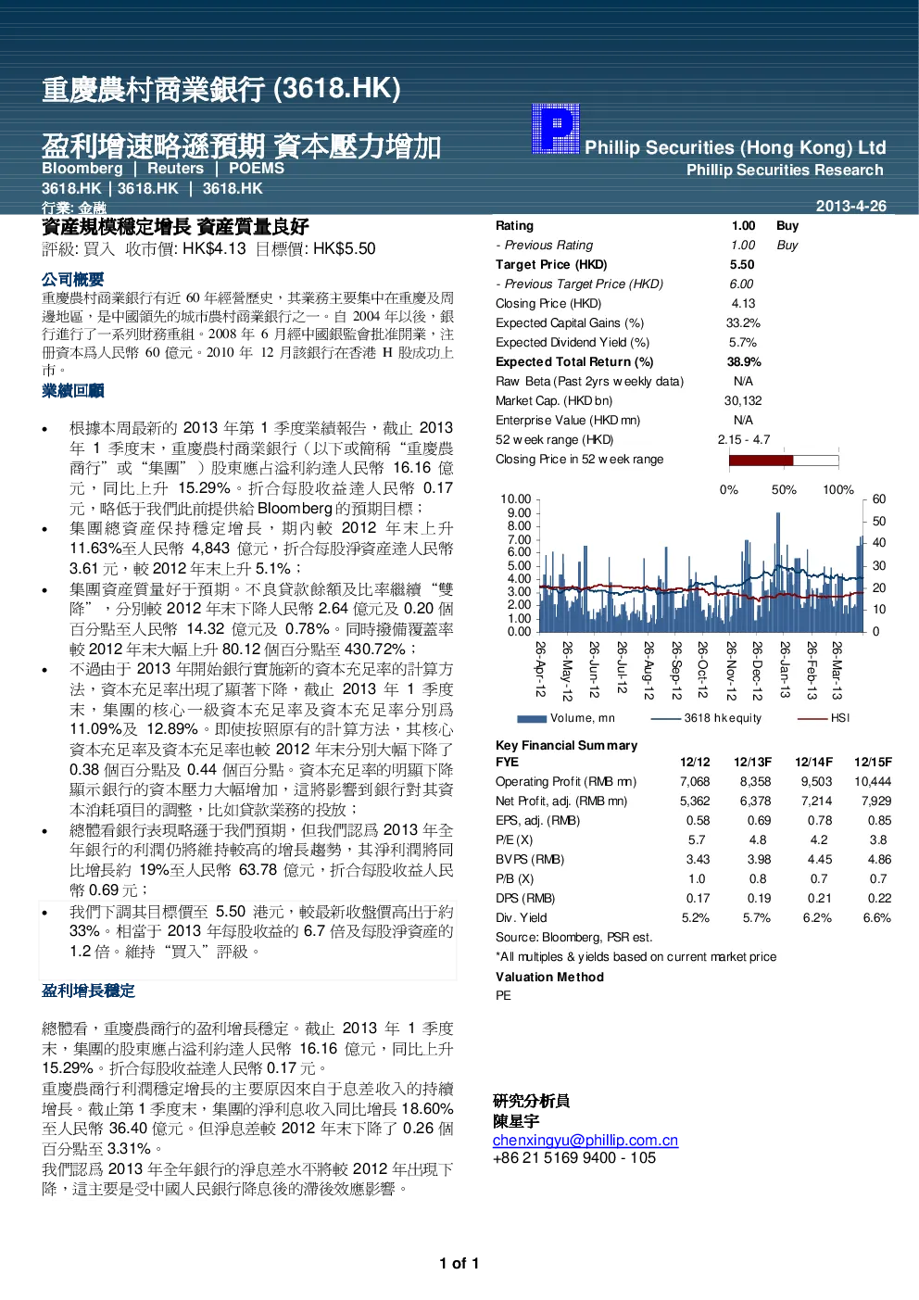Select the Operating Profit (RMB mn) row label

coord(566,782)
